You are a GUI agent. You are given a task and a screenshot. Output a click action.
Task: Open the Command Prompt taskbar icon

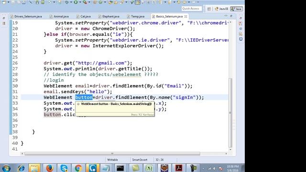(x=120, y=168)
